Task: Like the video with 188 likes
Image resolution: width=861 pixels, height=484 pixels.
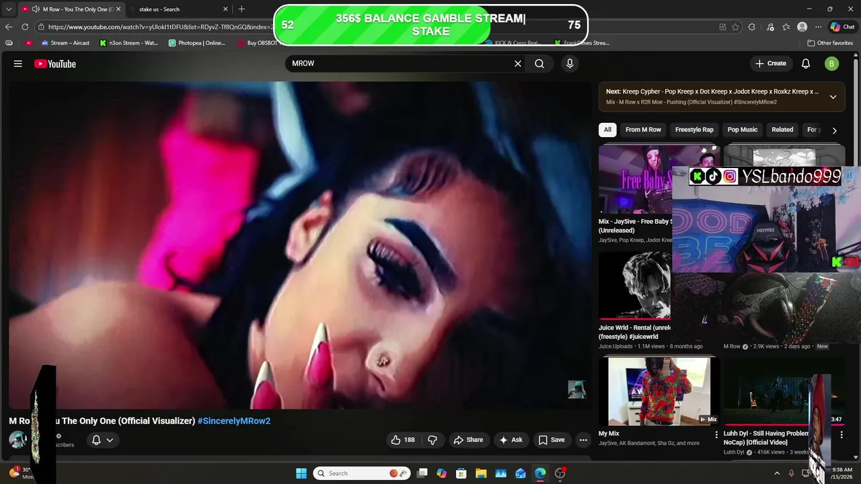Action: [403, 440]
